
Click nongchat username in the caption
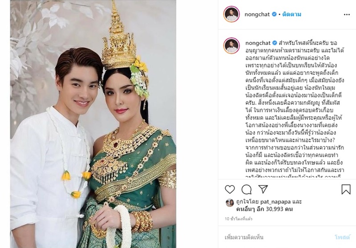click(x=258, y=43)
